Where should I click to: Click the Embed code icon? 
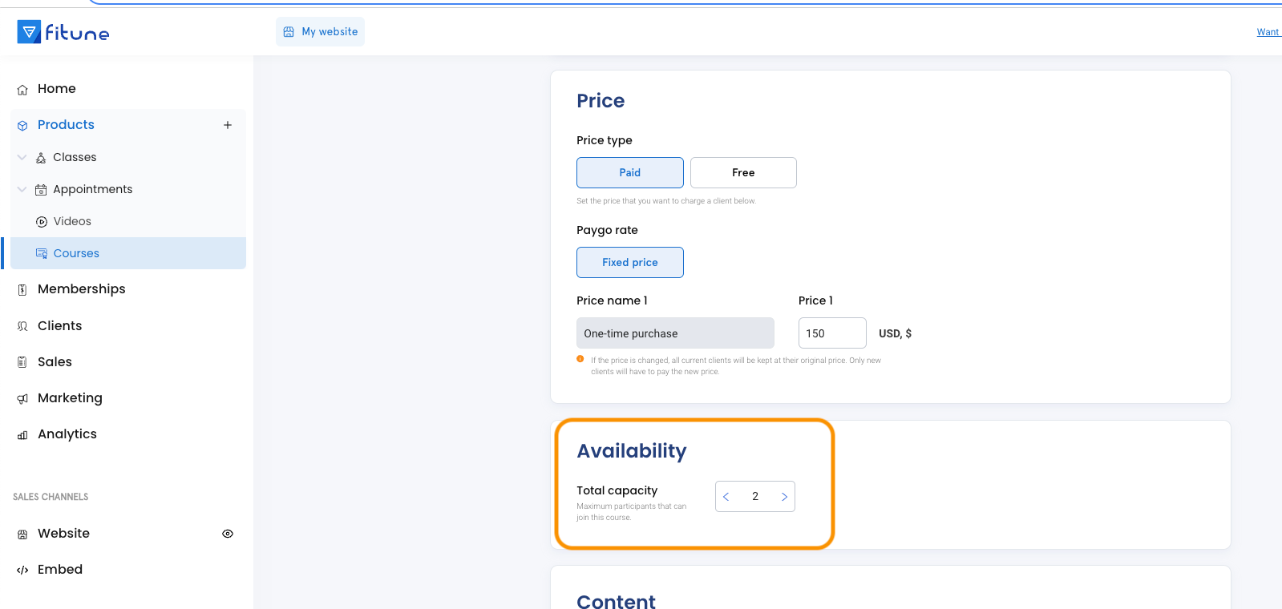point(22,570)
